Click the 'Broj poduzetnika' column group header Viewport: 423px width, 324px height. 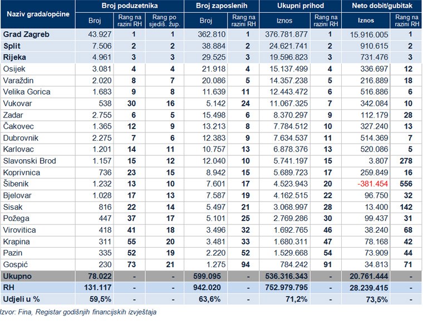(x=130, y=6)
